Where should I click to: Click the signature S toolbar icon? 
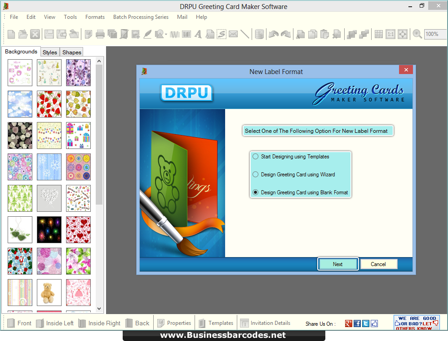point(222,34)
